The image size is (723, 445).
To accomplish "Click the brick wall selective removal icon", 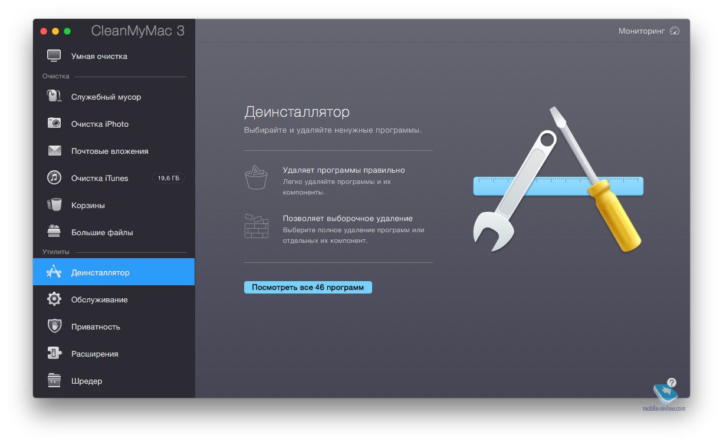I will coord(256,225).
